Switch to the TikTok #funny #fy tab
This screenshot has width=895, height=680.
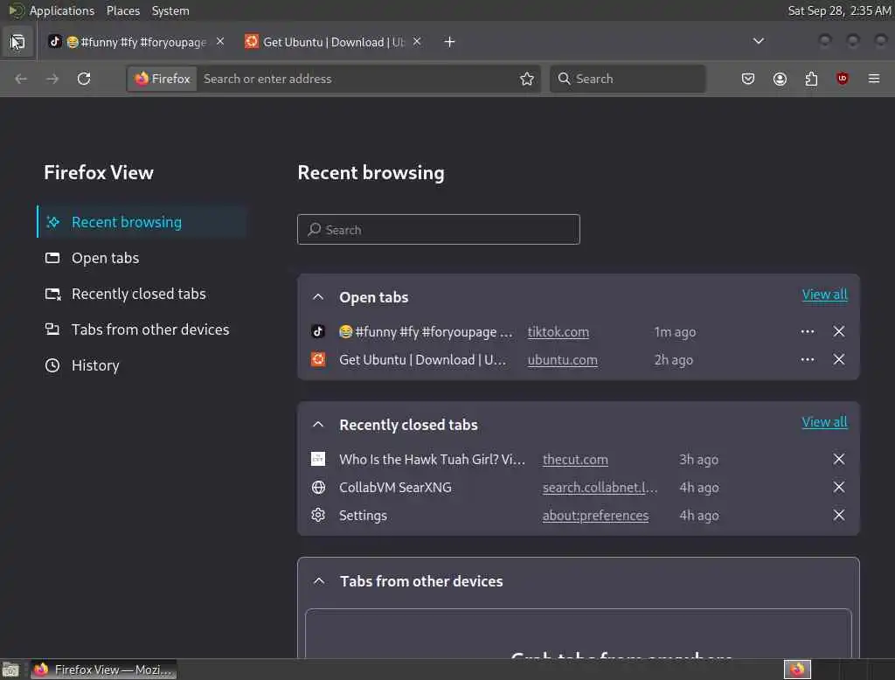pyautogui.click(x=136, y=42)
